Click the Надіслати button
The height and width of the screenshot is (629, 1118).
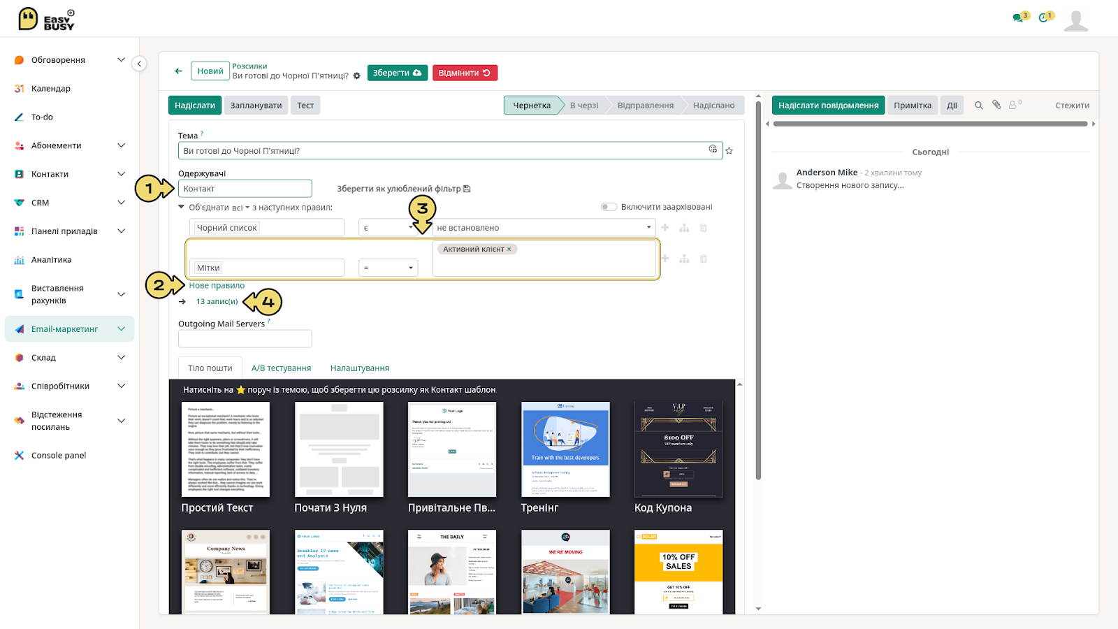pos(195,106)
